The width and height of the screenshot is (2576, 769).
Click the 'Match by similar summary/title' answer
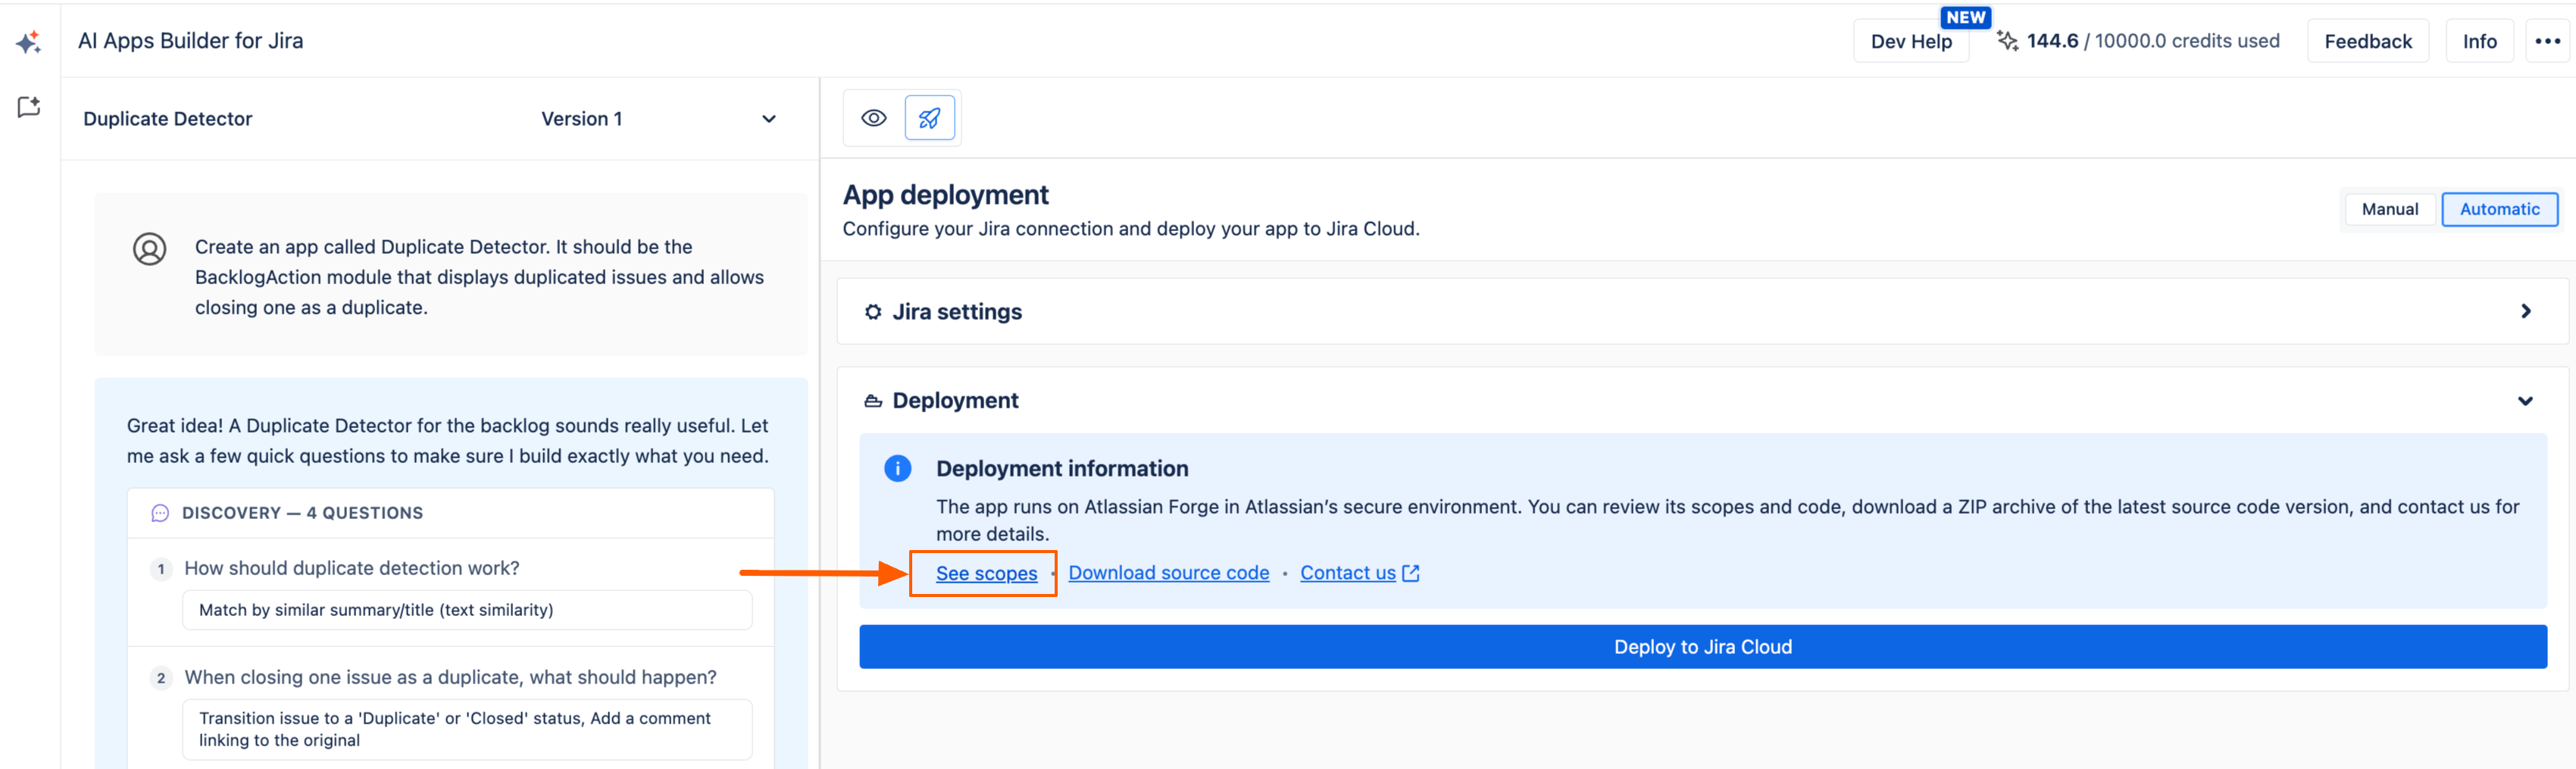[x=467, y=610]
